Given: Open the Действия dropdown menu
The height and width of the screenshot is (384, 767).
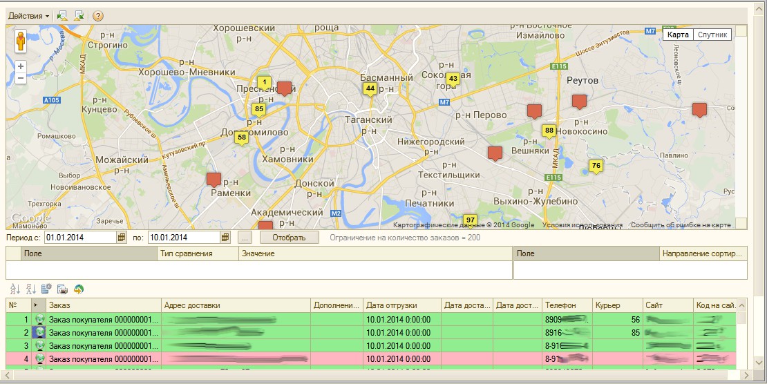Looking at the screenshot, I should [29, 16].
